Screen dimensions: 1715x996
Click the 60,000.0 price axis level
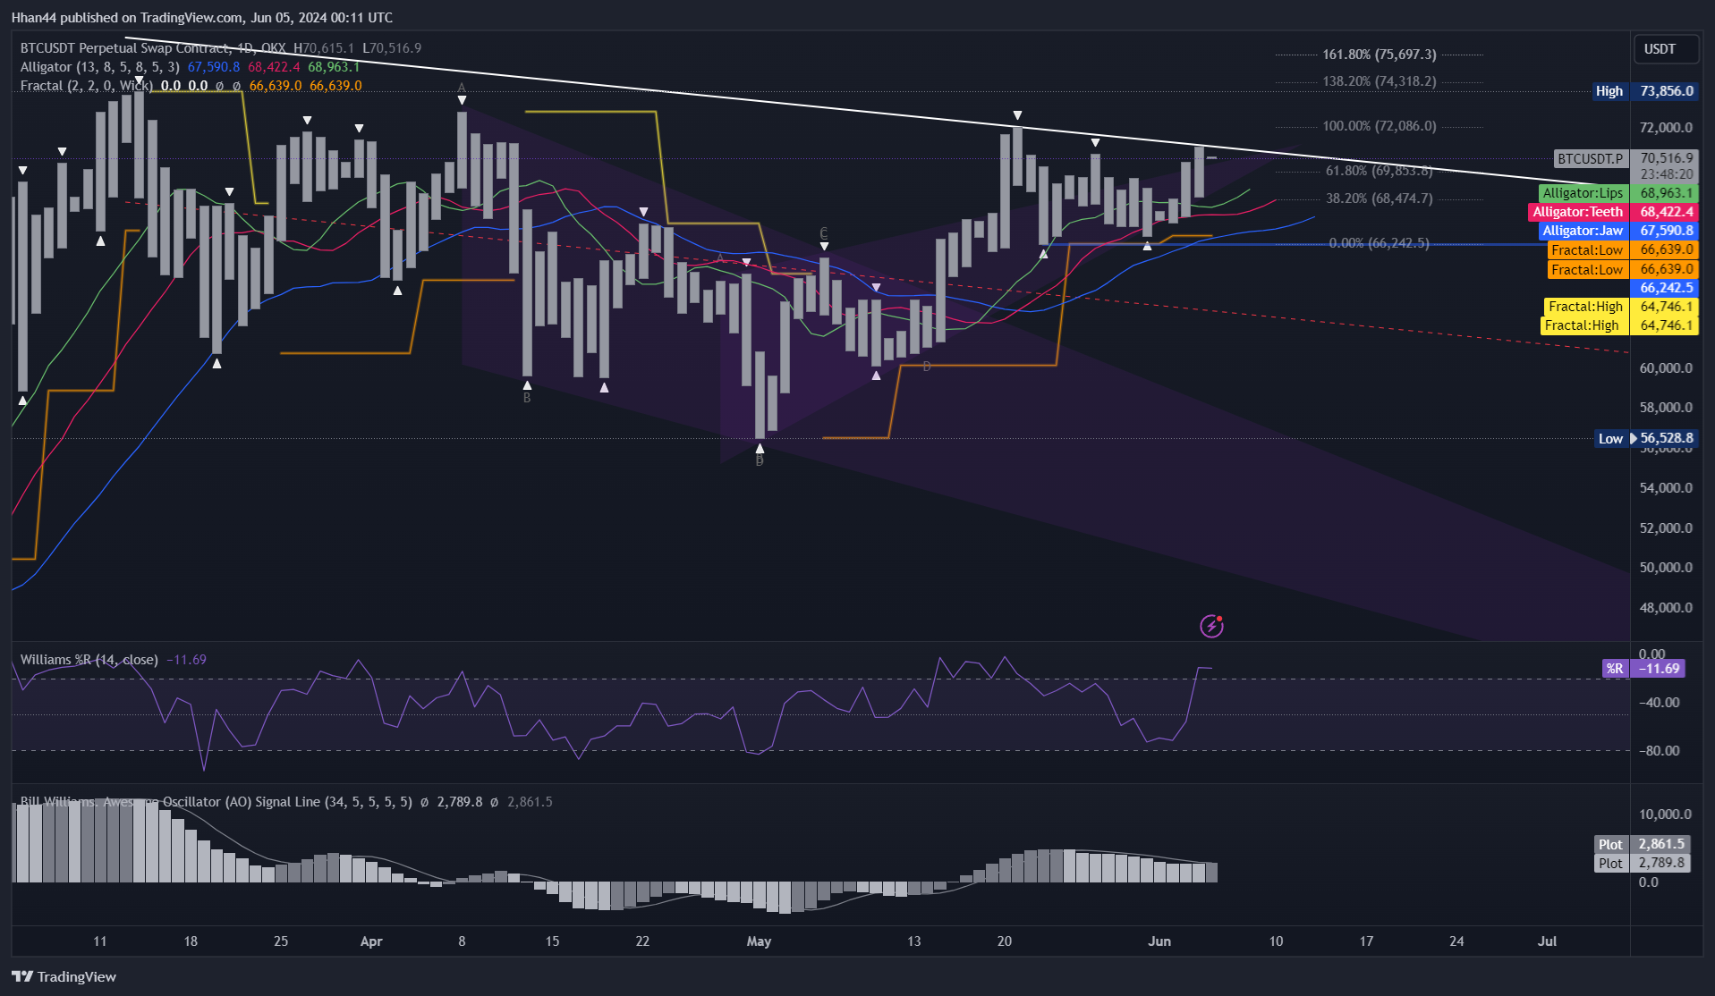pyautogui.click(x=1666, y=368)
